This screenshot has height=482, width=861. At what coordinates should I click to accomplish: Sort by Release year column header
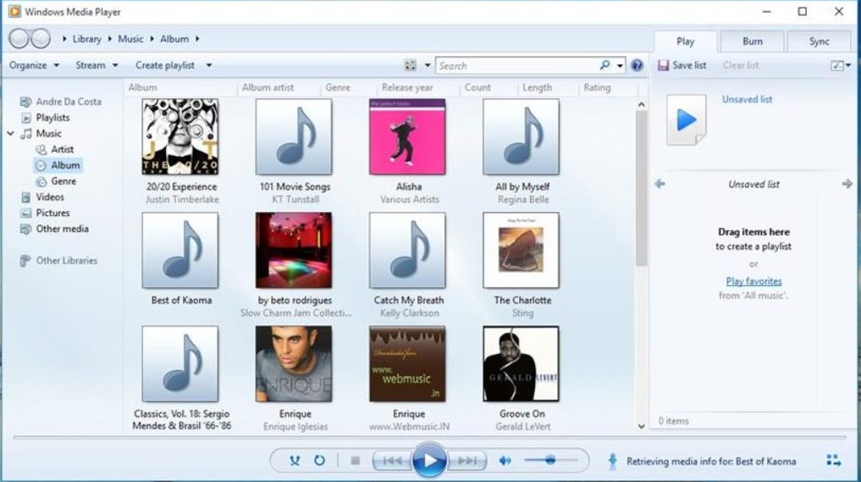(407, 87)
